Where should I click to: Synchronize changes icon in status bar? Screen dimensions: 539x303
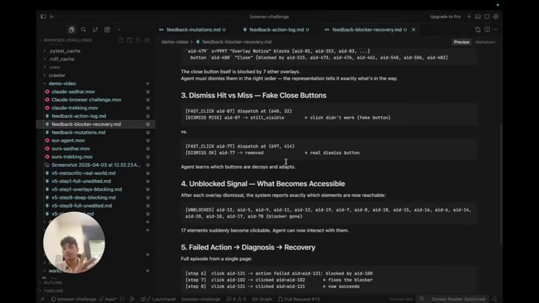click(122, 299)
